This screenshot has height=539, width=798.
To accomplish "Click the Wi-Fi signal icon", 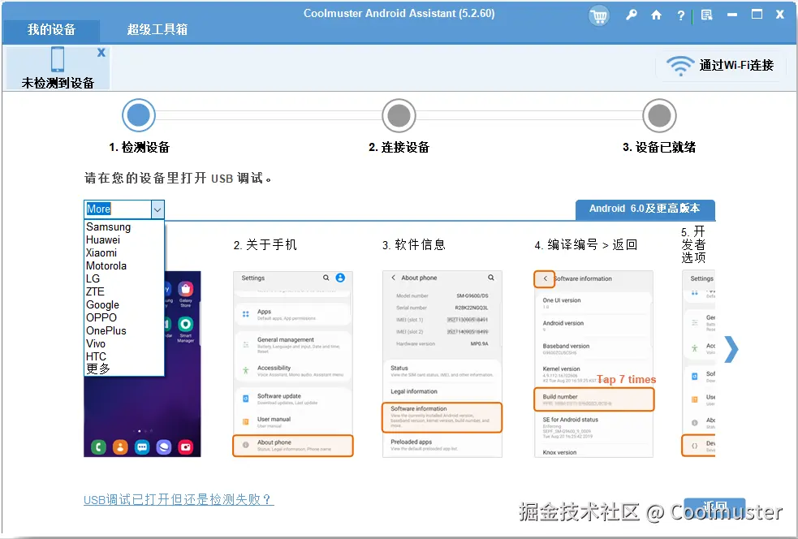I will (x=680, y=67).
